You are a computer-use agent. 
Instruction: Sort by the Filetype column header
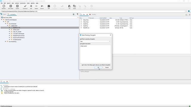pos(132,18)
